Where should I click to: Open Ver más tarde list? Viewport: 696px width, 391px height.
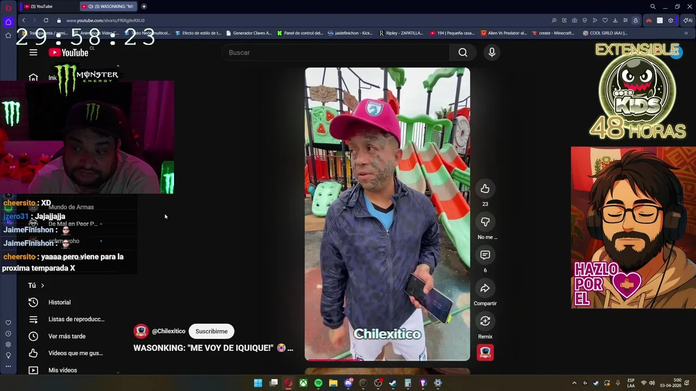66,336
